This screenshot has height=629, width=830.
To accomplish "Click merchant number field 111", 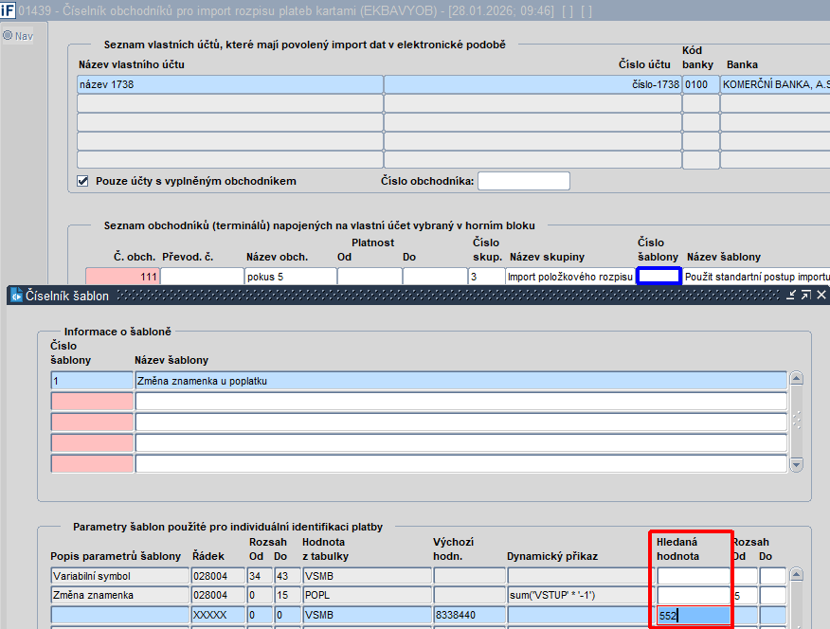I will coord(122,277).
